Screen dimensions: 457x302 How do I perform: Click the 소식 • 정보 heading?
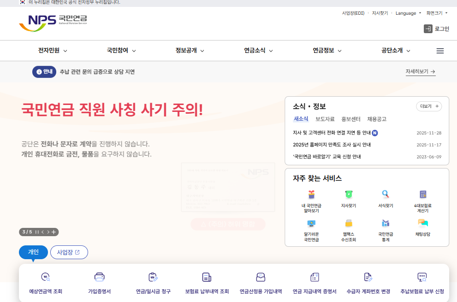309,106
